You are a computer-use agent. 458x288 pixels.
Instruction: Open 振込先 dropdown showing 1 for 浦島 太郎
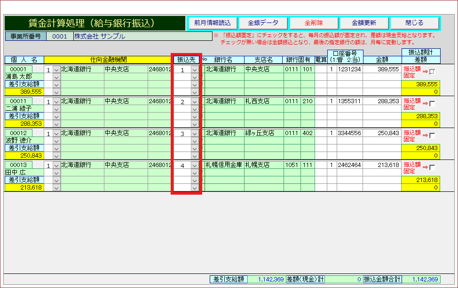click(195, 70)
